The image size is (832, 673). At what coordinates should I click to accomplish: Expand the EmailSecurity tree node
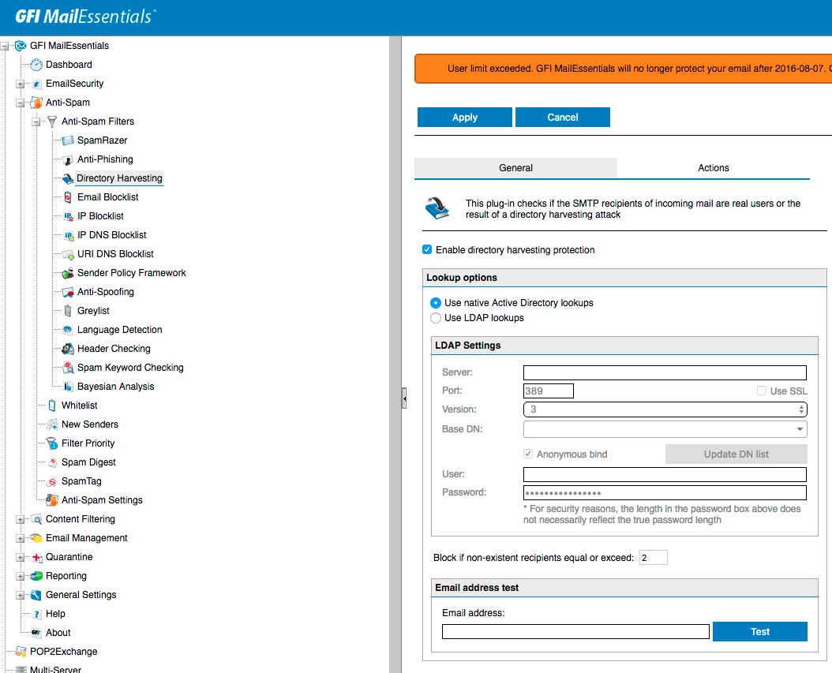(21, 84)
